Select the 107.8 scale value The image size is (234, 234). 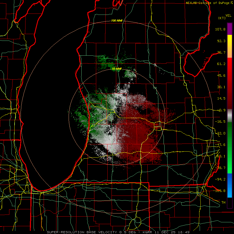220,29
